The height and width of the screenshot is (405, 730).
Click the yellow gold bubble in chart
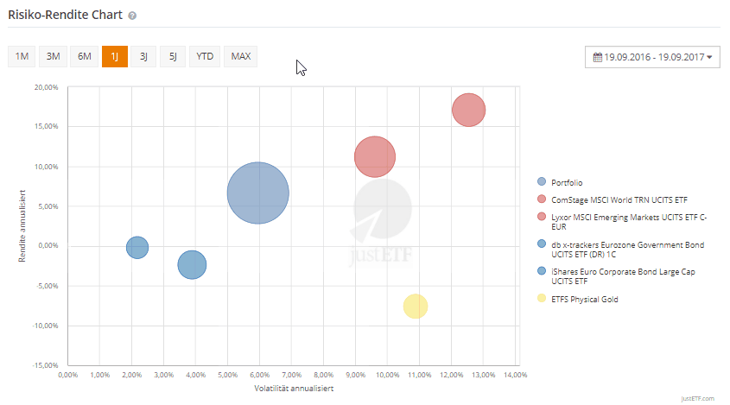[416, 306]
